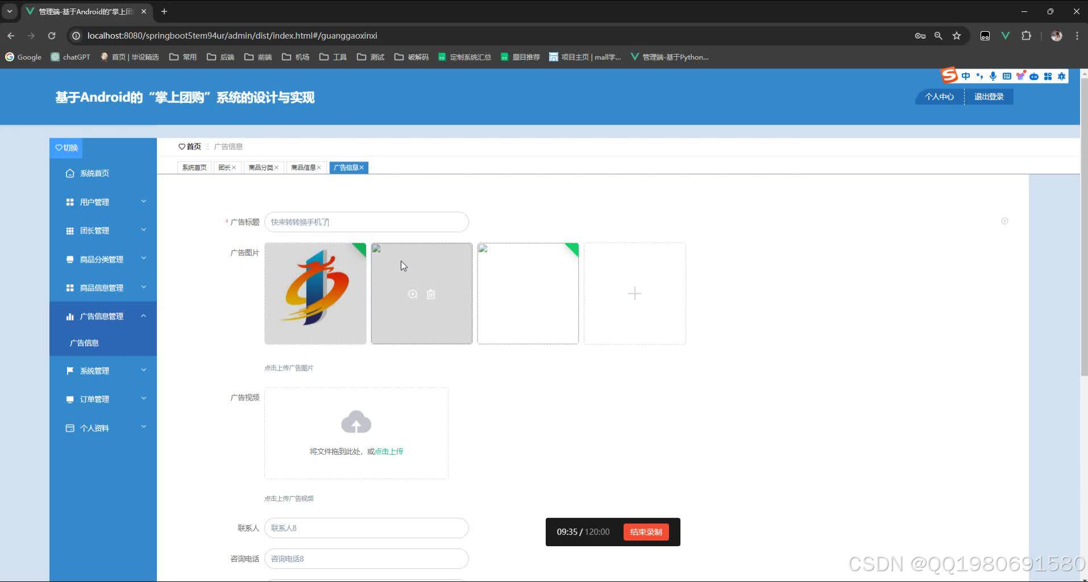Click the third ad image thumbnail
Image resolution: width=1088 pixels, height=582 pixels.
tap(528, 293)
